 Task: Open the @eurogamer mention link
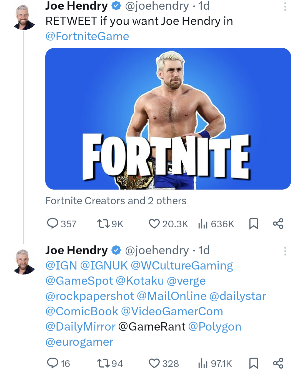[79, 342]
